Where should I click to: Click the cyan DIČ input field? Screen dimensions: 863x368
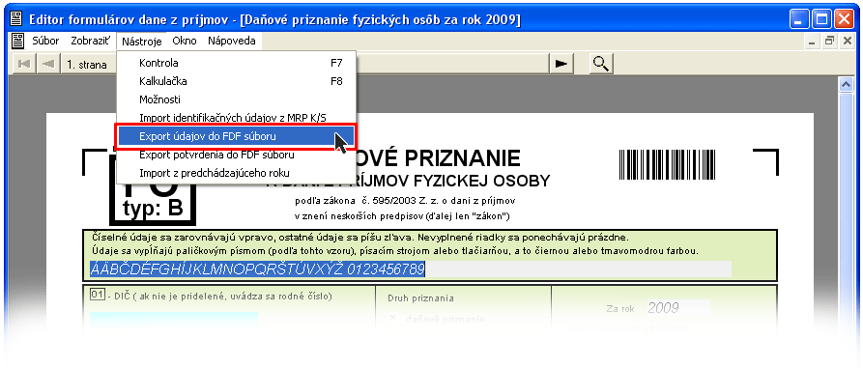coord(173,319)
